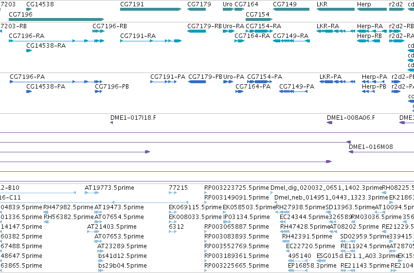The image size is (414, 273).
Task: Select EST EP16858.3prime
Action: (312, 266)
